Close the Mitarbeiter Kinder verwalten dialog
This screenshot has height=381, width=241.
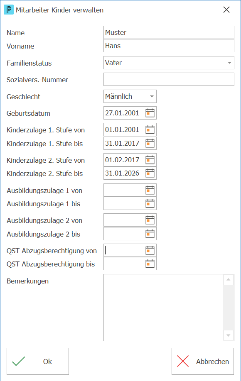(226, 10)
